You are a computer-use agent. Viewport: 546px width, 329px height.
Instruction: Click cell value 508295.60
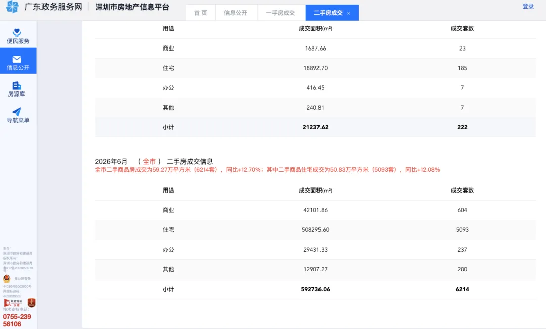(x=315, y=230)
